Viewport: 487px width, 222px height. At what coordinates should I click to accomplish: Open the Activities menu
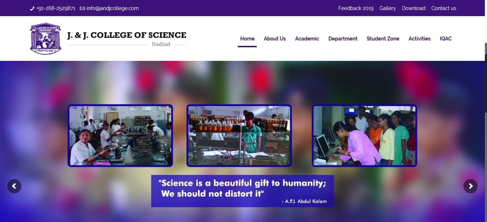(x=419, y=39)
